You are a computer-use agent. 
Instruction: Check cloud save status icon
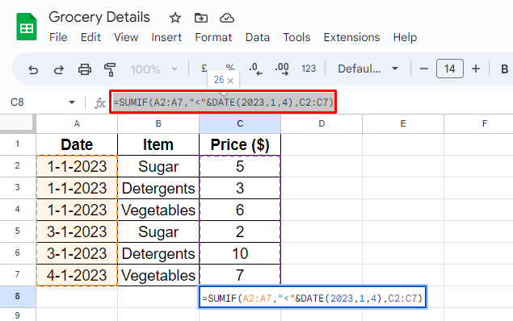[227, 18]
